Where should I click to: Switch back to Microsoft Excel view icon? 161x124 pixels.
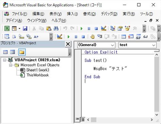pyautogui.click(x=7, y=28)
